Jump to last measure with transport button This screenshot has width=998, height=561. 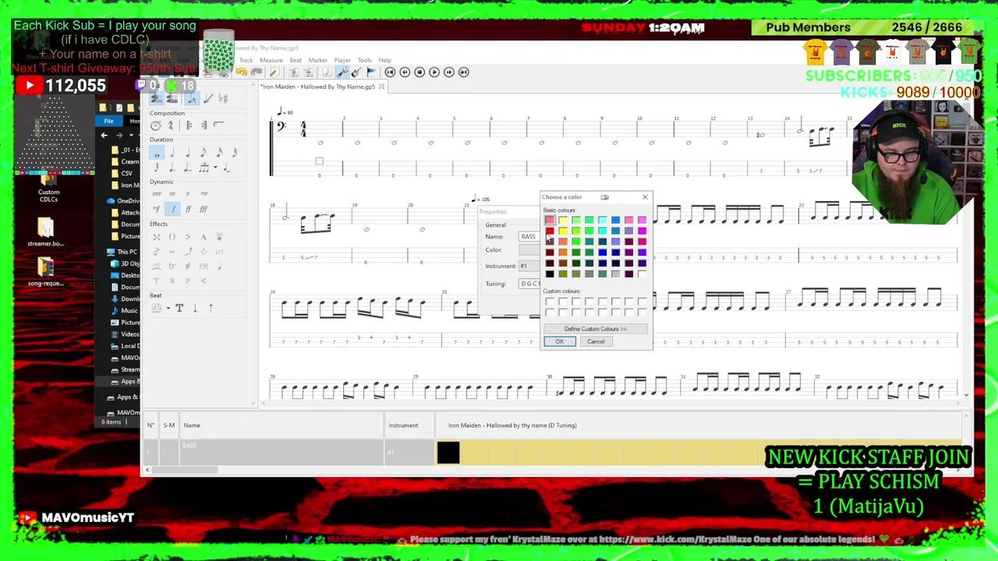click(464, 72)
